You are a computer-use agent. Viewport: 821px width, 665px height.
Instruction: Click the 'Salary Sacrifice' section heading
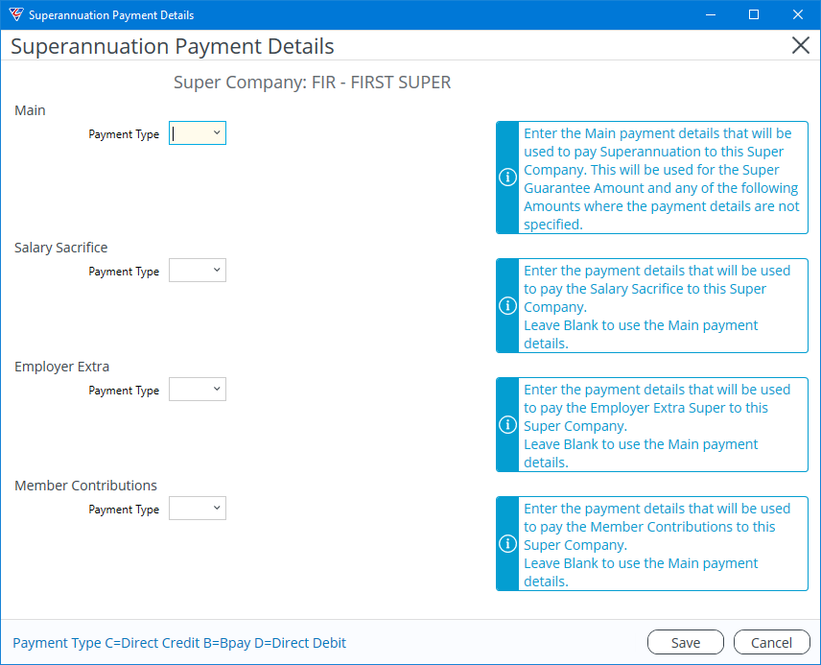tap(60, 248)
